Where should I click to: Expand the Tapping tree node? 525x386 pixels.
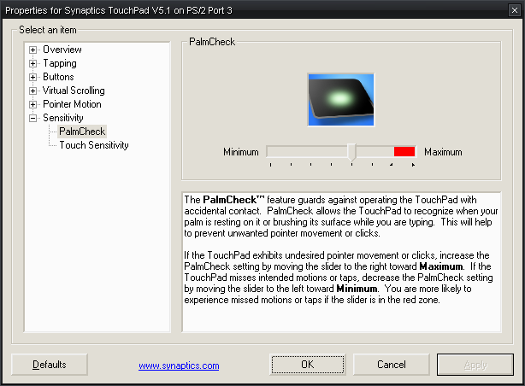tap(33, 63)
